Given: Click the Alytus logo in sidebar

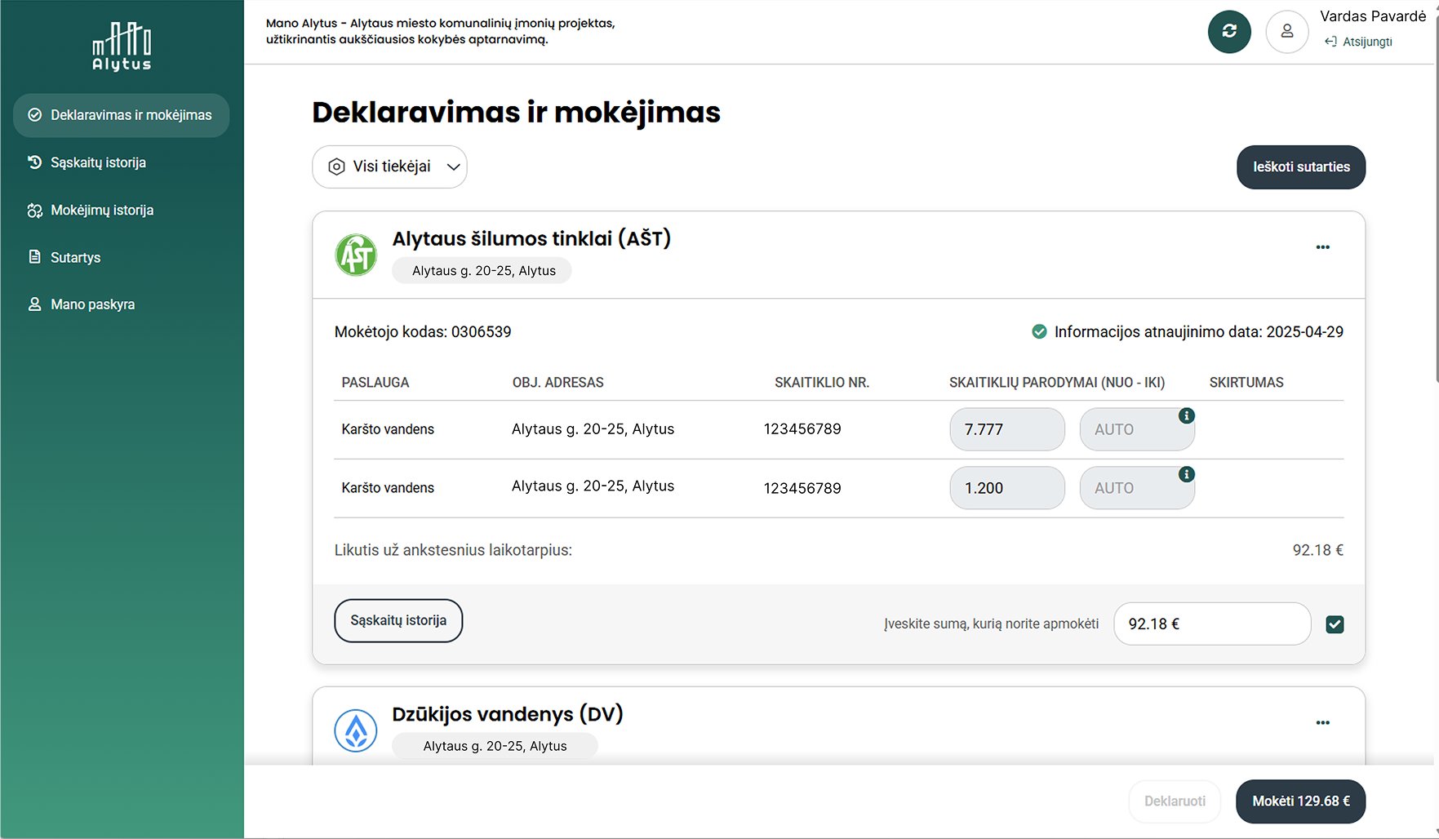Looking at the screenshot, I should pyautogui.click(x=122, y=47).
